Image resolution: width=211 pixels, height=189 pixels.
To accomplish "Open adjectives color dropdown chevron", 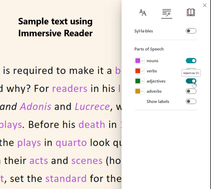I will coord(142,81).
